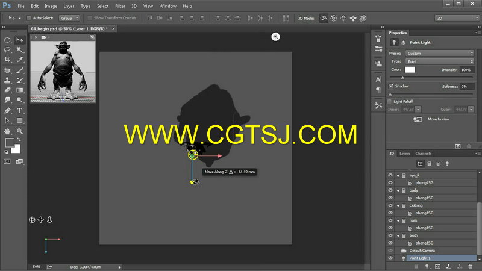This screenshot has height=271, width=482.
Task: Open the File menu
Action: pos(21,6)
